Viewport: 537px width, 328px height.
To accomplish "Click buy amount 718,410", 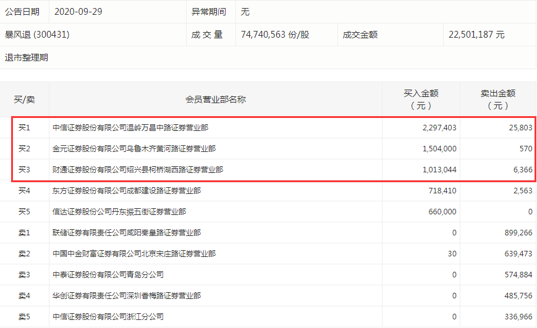I will pos(442,191).
